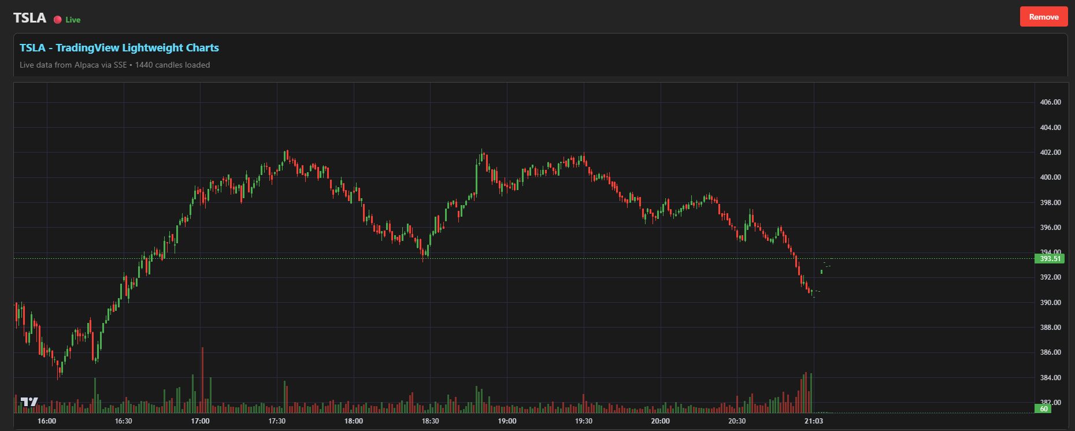The width and height of the screenshot is (1075, 431).
Task: Click the green Live text indicator
Action: (x=73, y=20)
